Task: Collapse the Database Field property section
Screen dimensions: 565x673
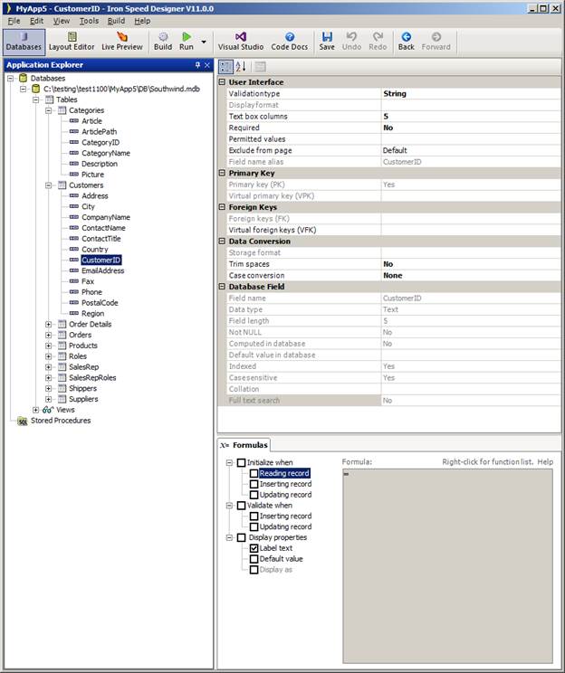Action: tap(222, 286)
